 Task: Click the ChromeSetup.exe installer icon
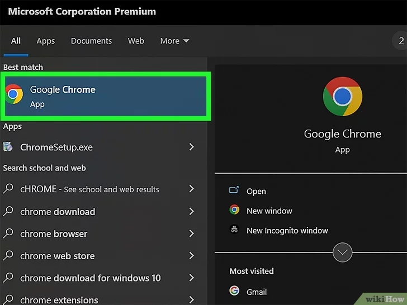[x=7, y=146]
